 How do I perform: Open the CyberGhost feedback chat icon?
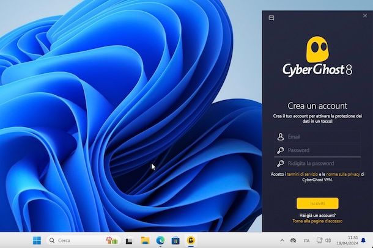tap(271, 18)
